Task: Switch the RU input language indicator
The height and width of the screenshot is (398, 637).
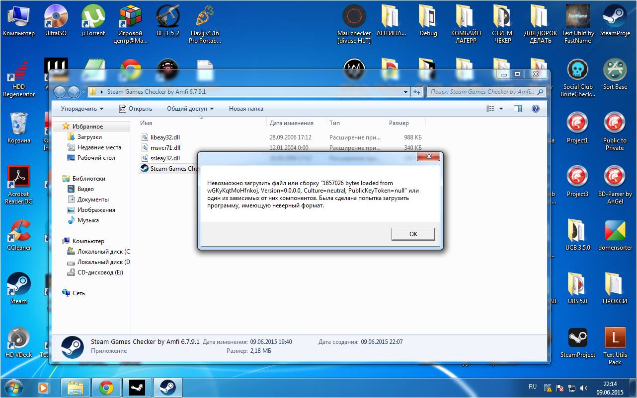Action: point(533,387)
